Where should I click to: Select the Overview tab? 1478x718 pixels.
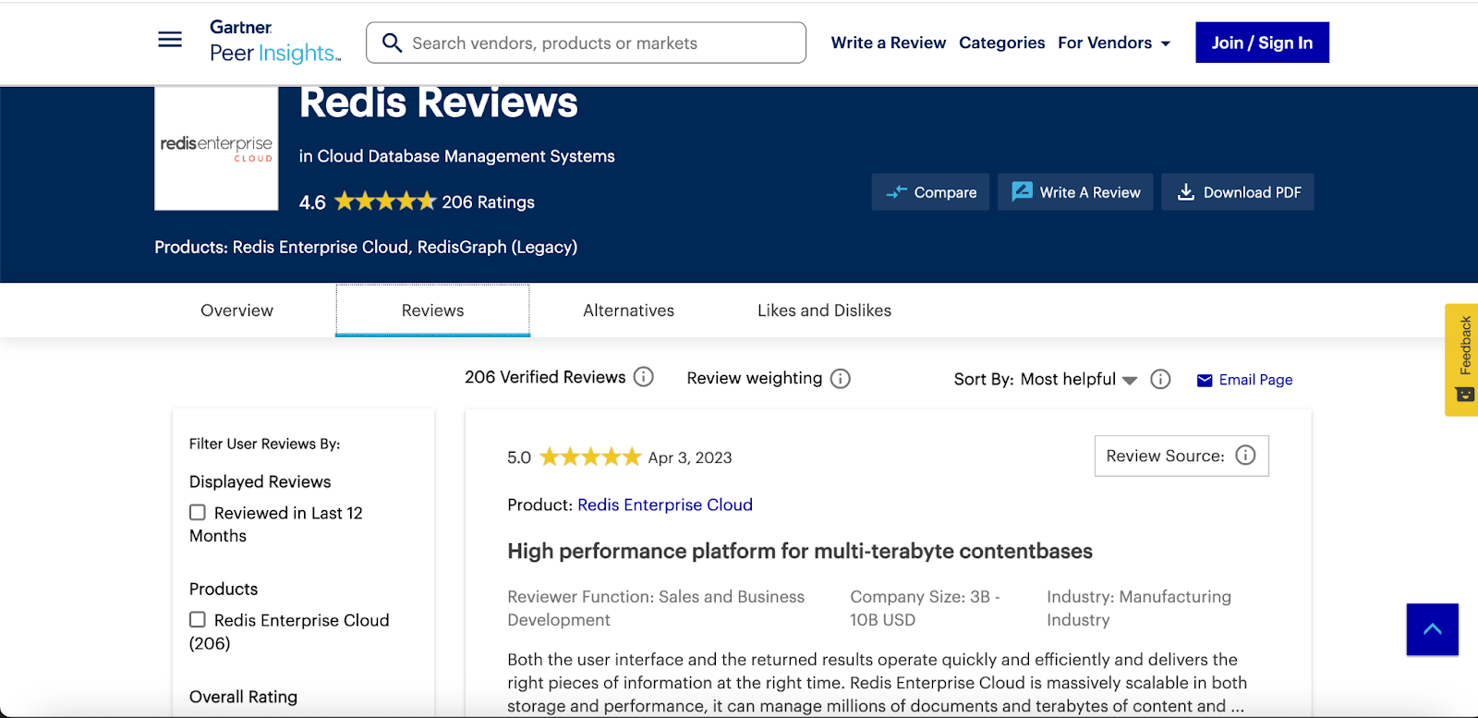236,310
